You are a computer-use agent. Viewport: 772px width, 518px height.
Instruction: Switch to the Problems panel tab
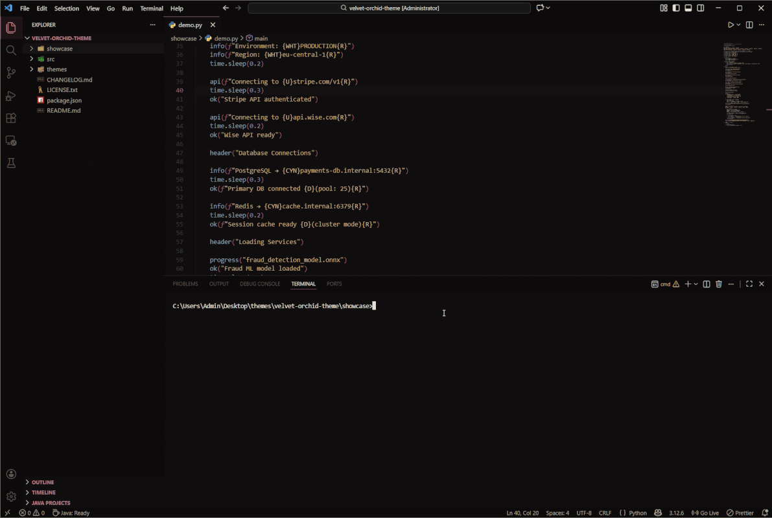pos(185,284)
